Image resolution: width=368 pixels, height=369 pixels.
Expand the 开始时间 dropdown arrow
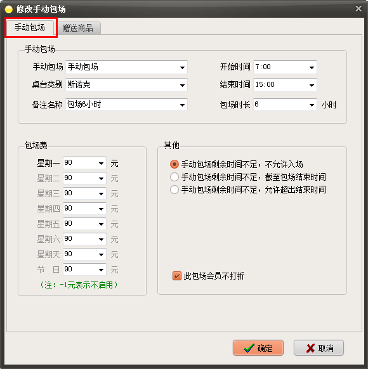[312, 68]
